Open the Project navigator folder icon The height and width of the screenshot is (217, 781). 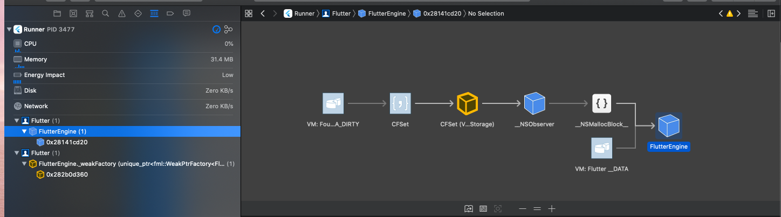pos(58,13)
